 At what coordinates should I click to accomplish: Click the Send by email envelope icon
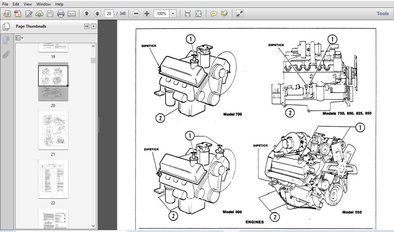(x=72, y=14)
